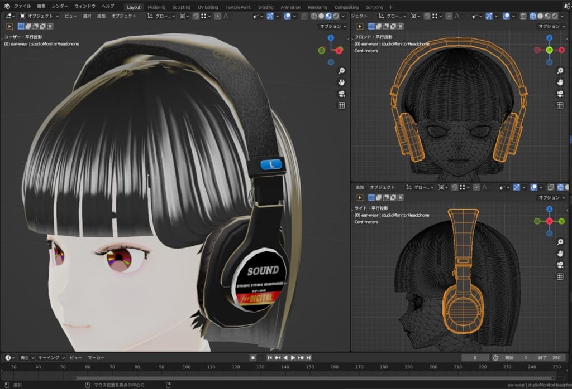This screenshot has width=572, height=389.
Task: Click the green Y axis gizmo in front viewport
Action: (x=549, y=50)
